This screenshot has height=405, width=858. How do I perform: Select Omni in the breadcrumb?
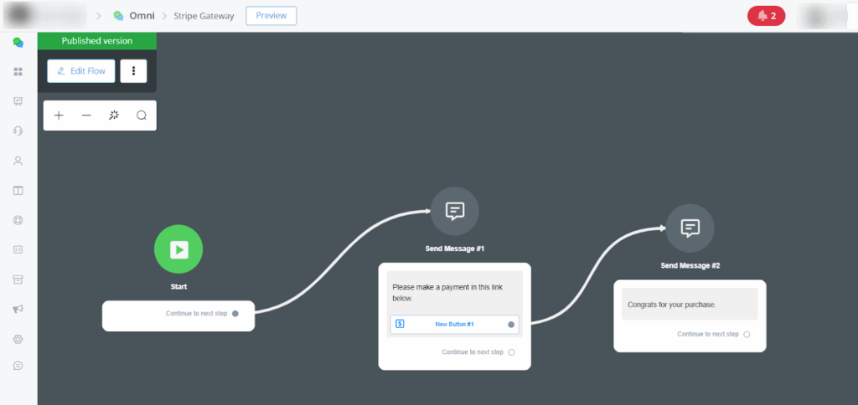[141, 16]
